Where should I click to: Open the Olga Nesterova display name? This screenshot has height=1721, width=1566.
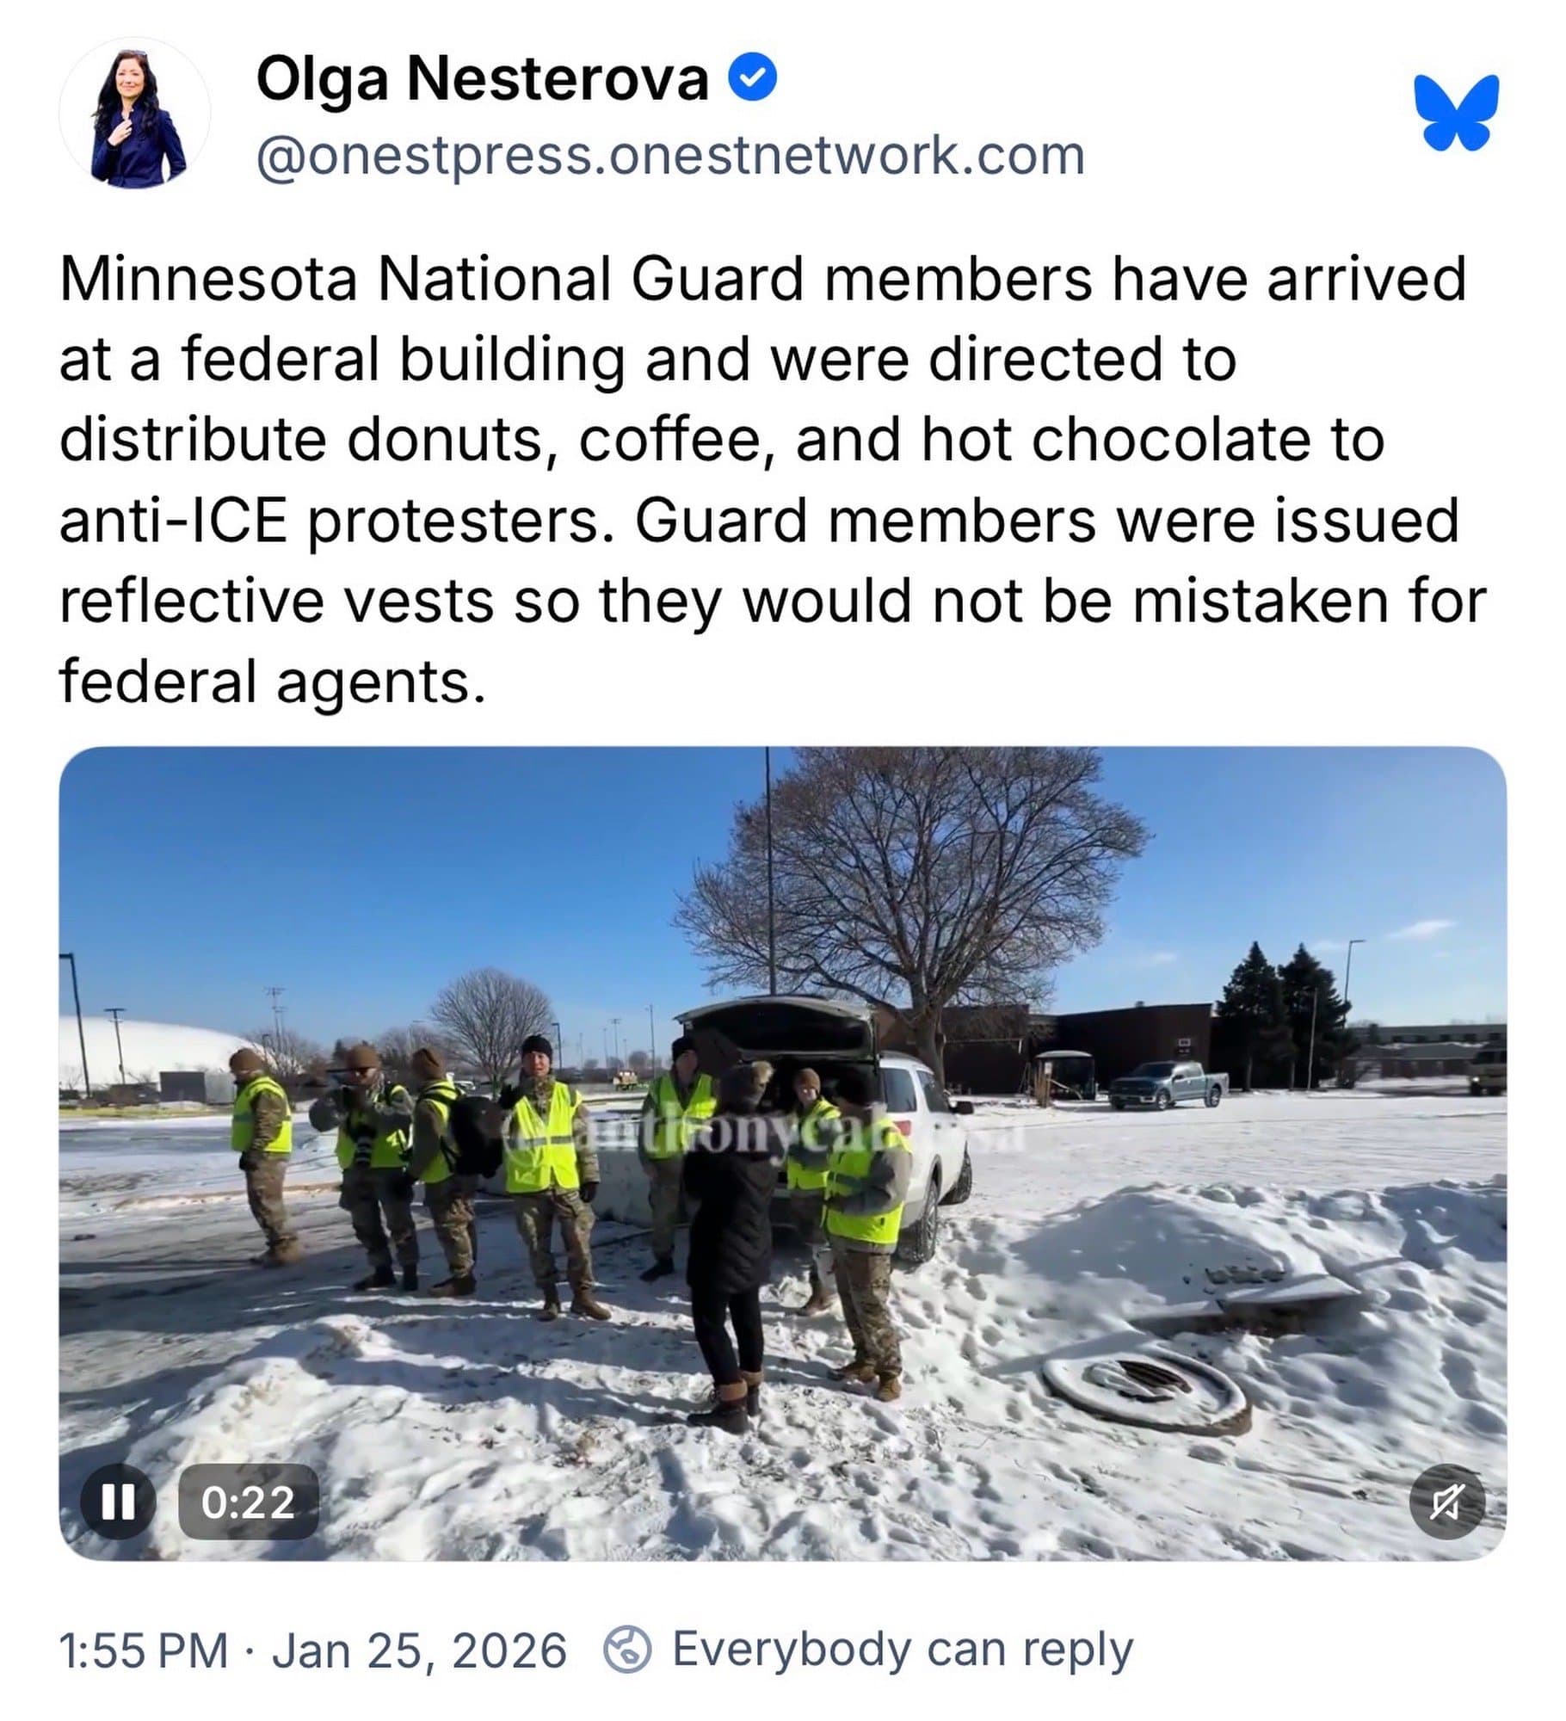(483, 78)
